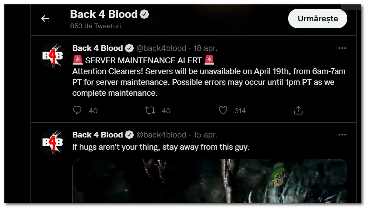Click Back 4 Blood name on second tweet
Image resolution: width=366 pixels, height=208 pixels.
click(x=97, y=134)
